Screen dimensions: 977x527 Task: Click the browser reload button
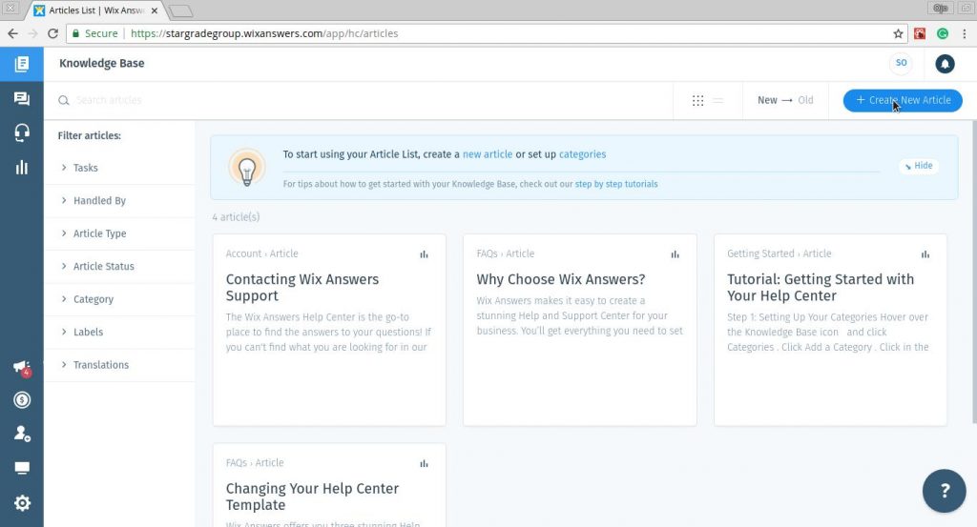53,33
